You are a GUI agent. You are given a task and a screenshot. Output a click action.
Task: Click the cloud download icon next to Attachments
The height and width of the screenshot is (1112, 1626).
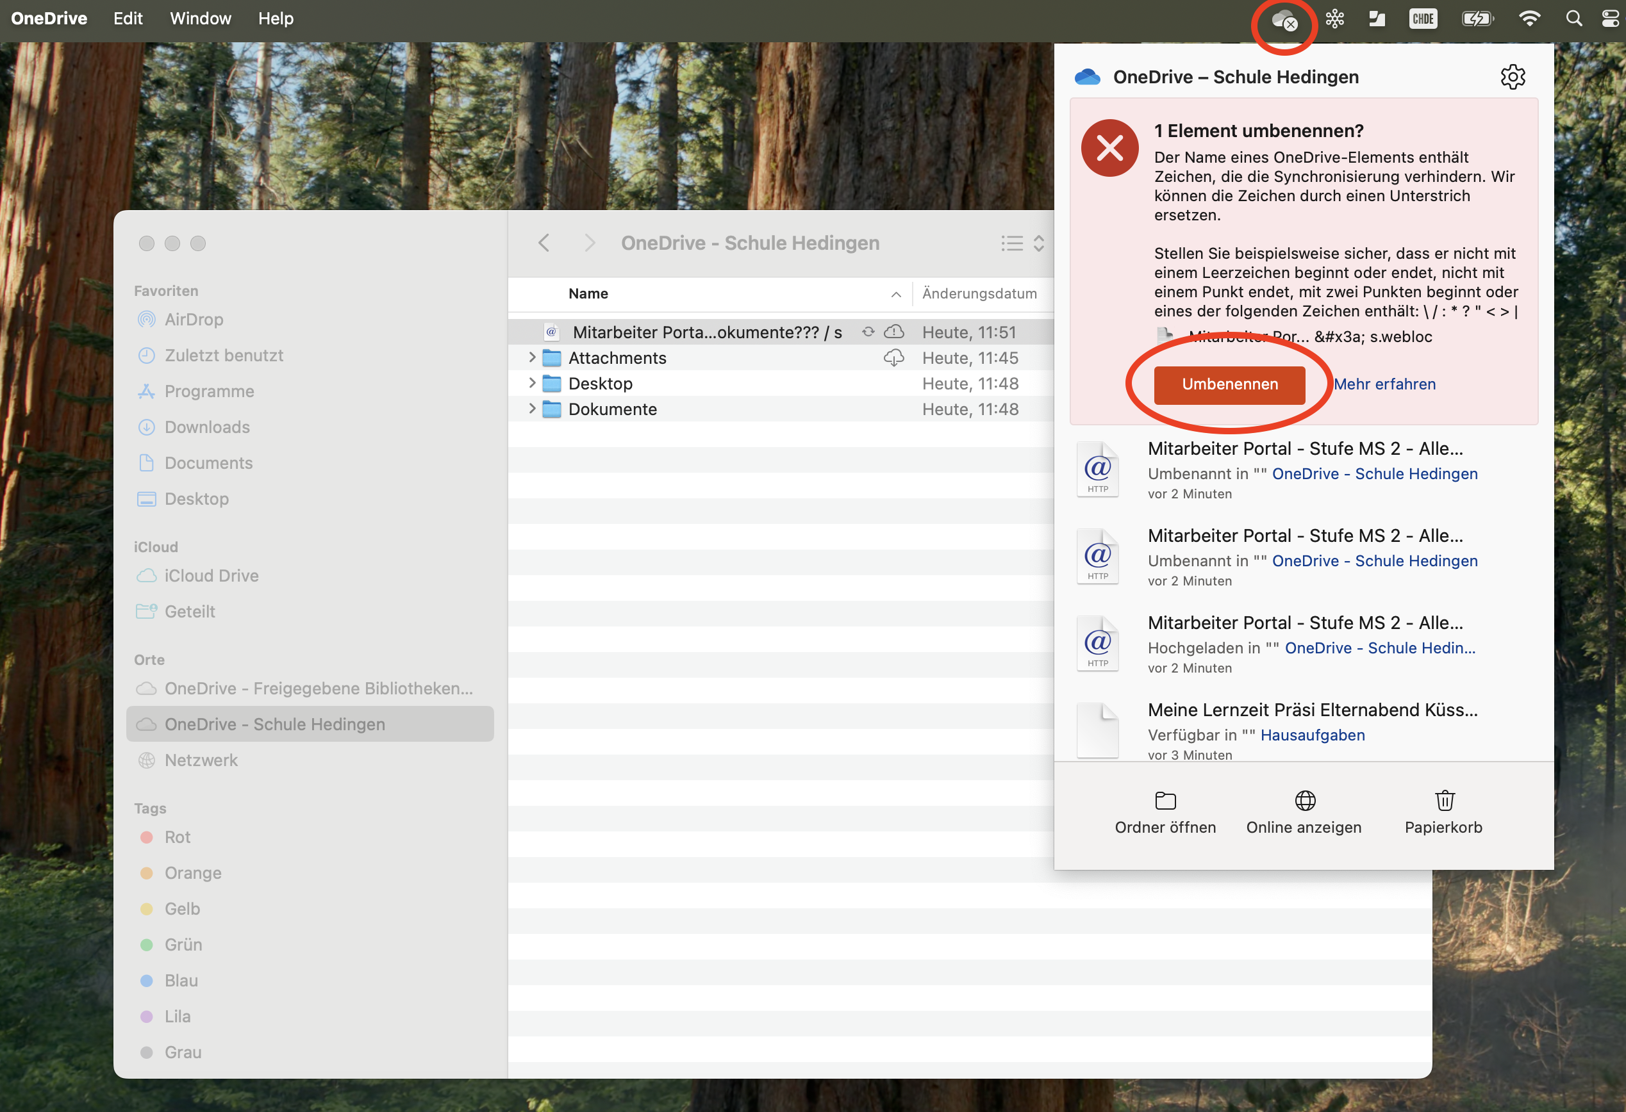[x=893, y=358]
